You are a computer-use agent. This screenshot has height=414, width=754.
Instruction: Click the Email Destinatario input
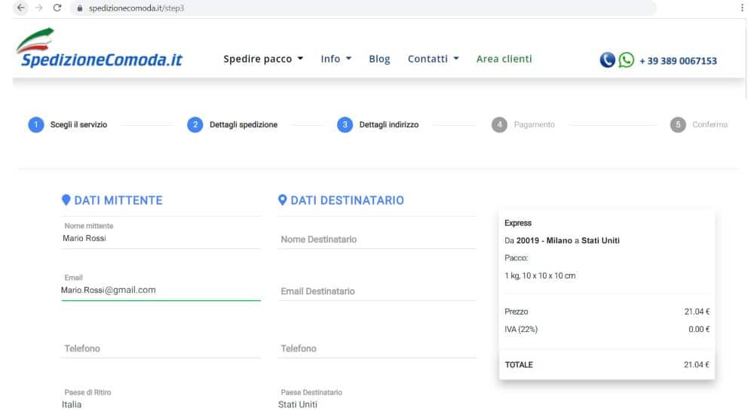(x=377, y=291)
